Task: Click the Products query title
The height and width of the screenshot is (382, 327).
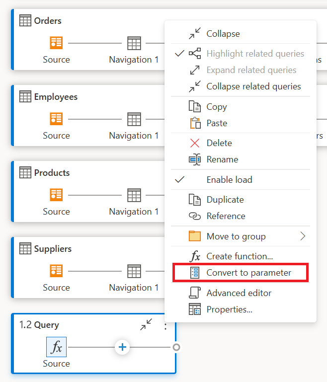Action: tap(52, 173)
